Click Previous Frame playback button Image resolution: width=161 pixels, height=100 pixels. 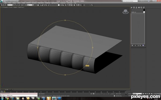click(146, 94)
